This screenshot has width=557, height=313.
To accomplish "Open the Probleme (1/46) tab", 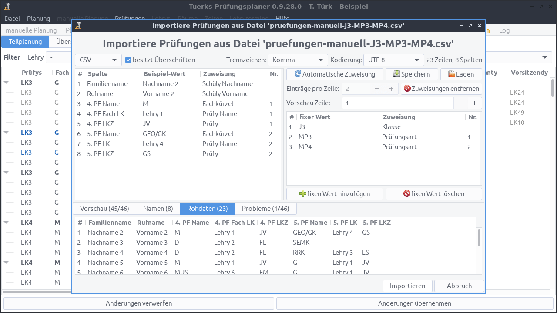I will [x=265, y=209].
